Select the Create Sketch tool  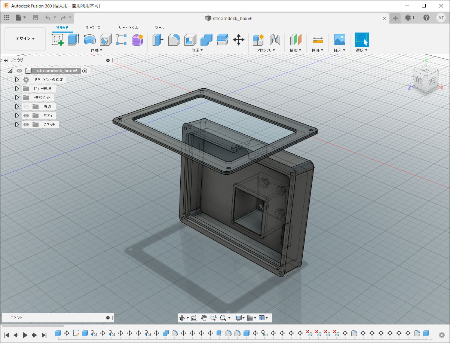point(58,39)
